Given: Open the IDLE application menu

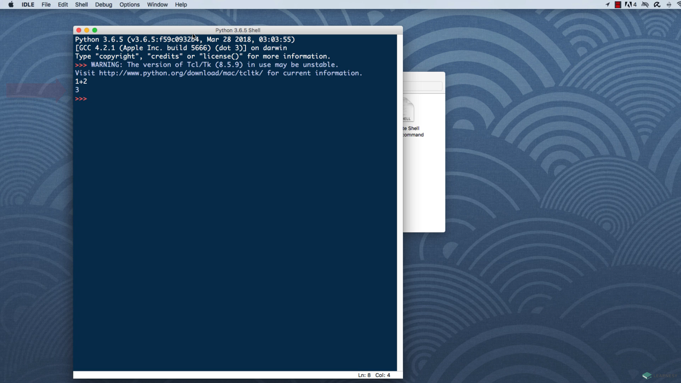Looking at the screenshot, I should coord(28,5).
